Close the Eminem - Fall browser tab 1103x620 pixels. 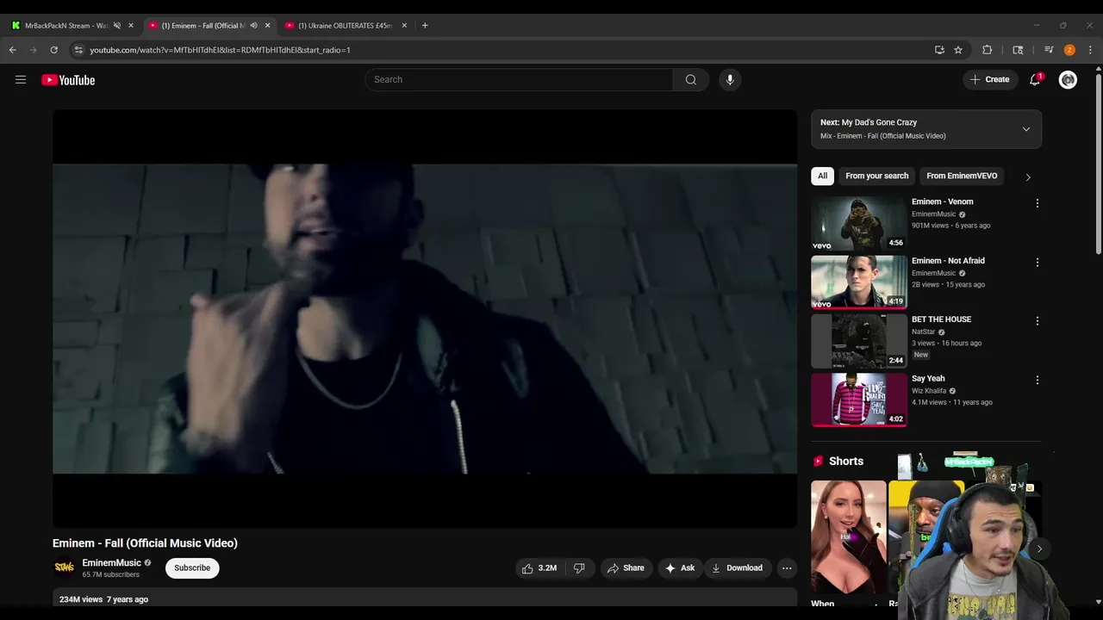click(267, 25)
